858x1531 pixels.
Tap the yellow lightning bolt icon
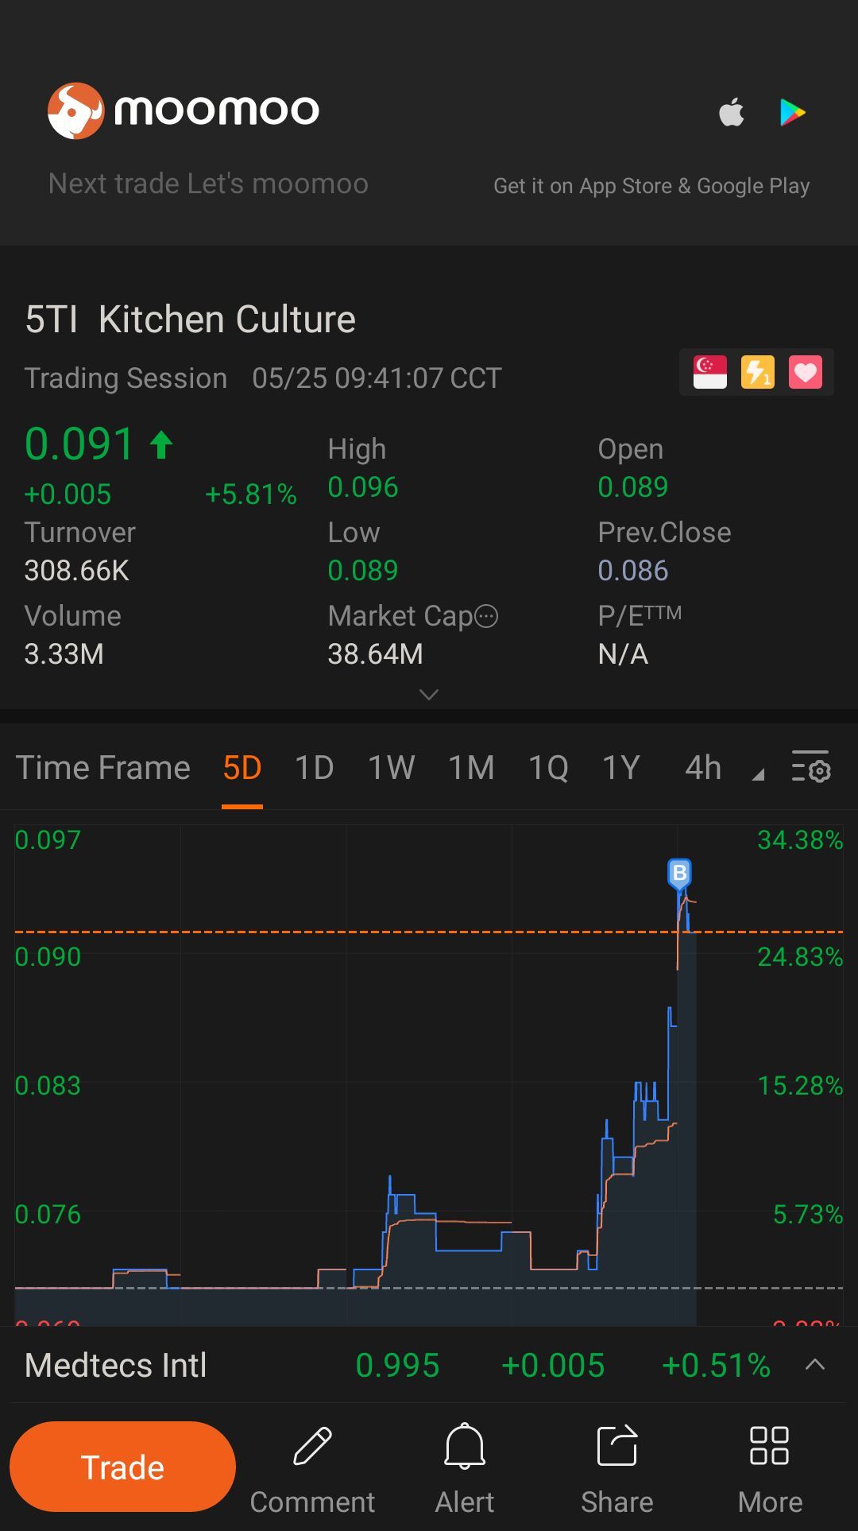pos(757,372)
